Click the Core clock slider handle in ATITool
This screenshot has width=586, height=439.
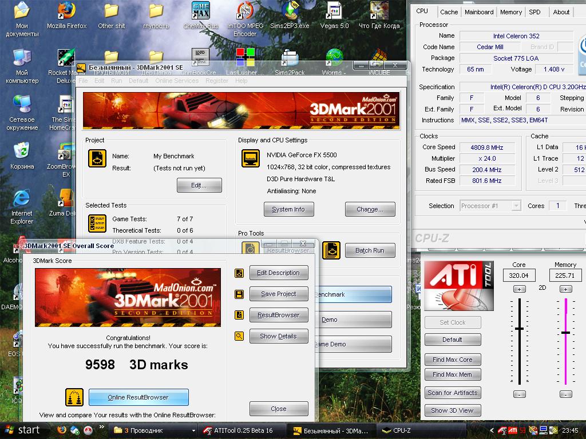(x=519, y=329)
